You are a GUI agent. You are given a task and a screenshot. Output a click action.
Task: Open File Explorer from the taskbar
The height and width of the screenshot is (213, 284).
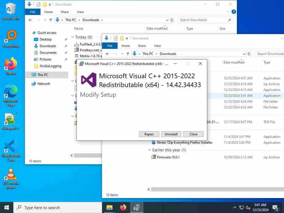click(x=109, y=207)
